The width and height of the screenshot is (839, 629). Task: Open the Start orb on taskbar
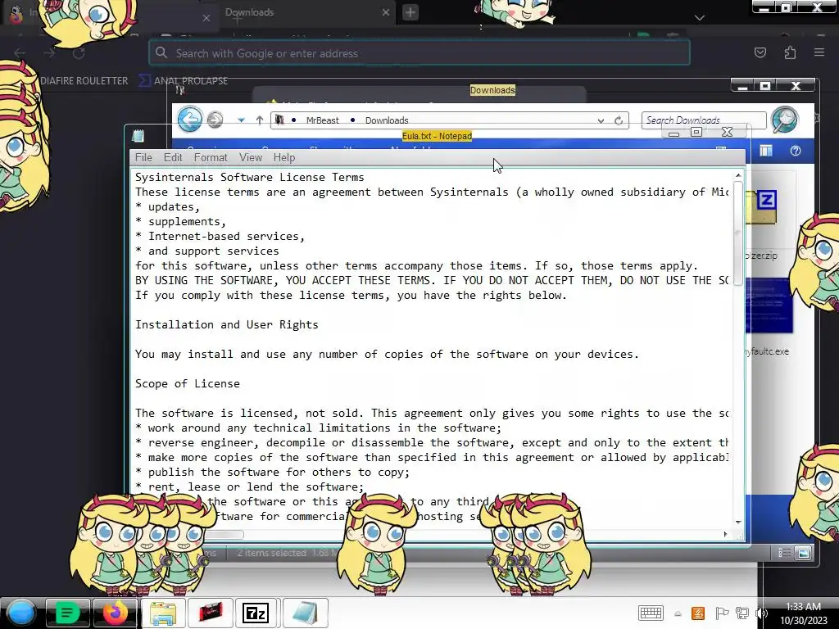tap(21, 613)
